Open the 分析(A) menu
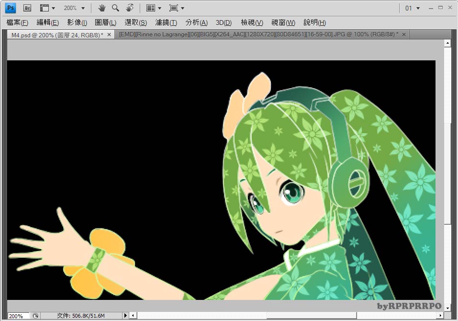 click(x=196, y=23)
